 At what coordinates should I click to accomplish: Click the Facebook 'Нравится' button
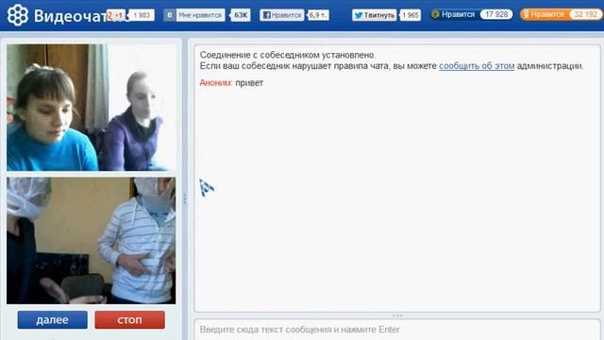tap(281, 15)
